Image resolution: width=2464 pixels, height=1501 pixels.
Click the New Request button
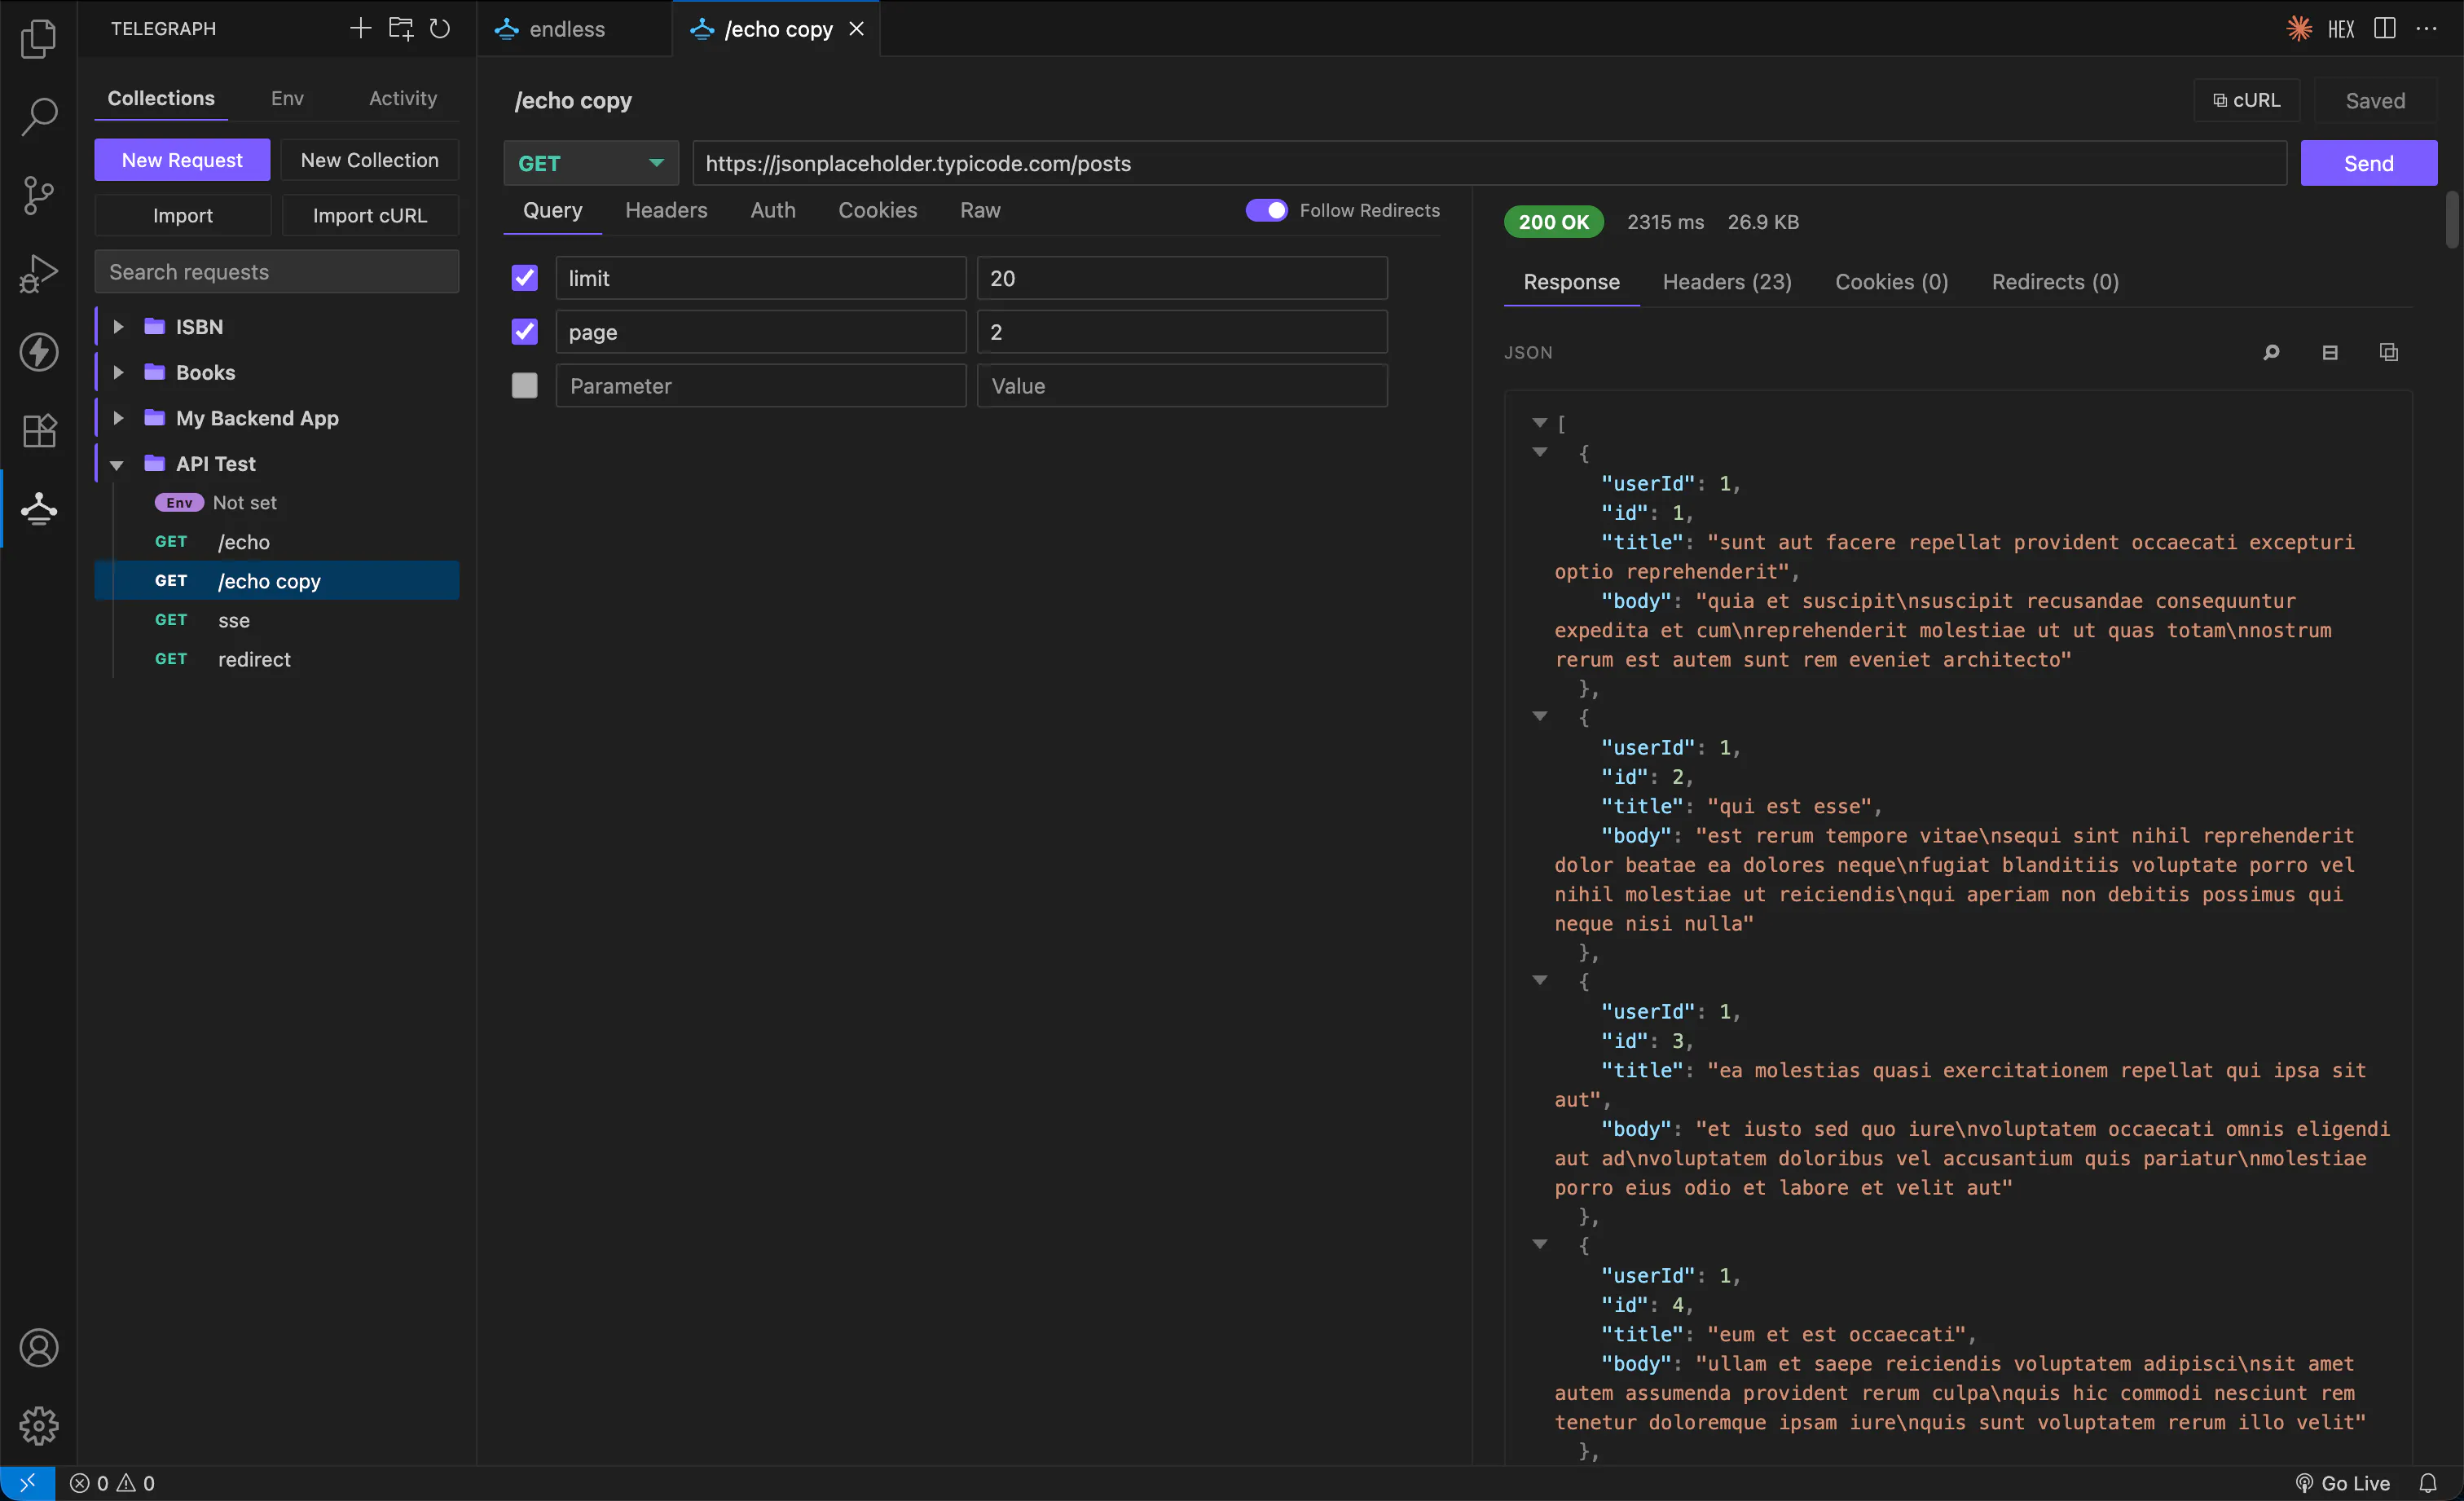(x=182, y=160)
